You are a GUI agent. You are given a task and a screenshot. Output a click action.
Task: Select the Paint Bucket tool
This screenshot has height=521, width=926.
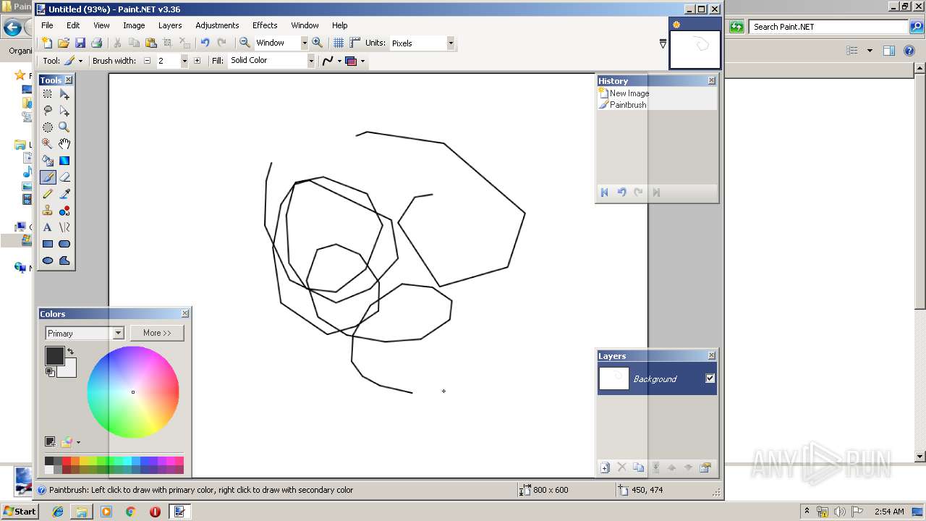[x=48, y=161]
